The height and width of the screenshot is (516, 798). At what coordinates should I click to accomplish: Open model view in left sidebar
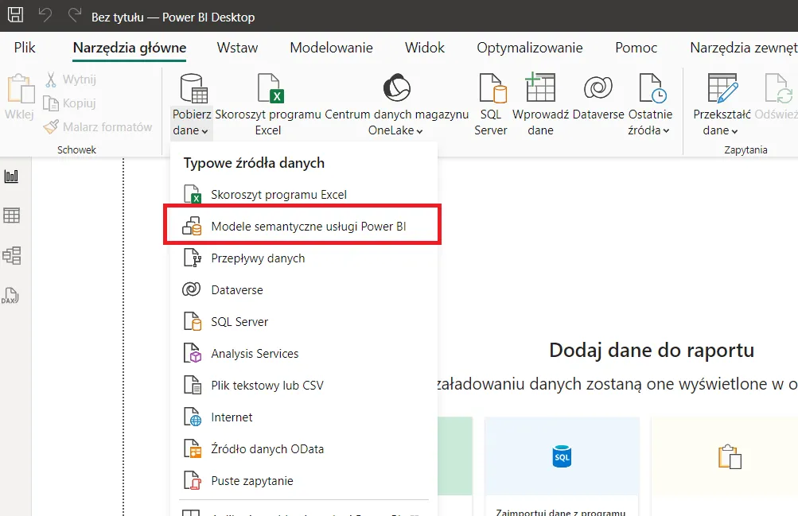coord(12,255)
